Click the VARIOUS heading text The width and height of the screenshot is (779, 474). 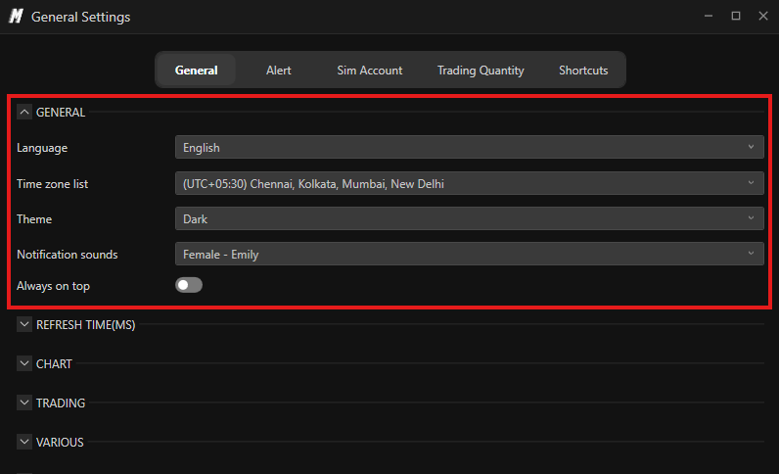[60, 442]
